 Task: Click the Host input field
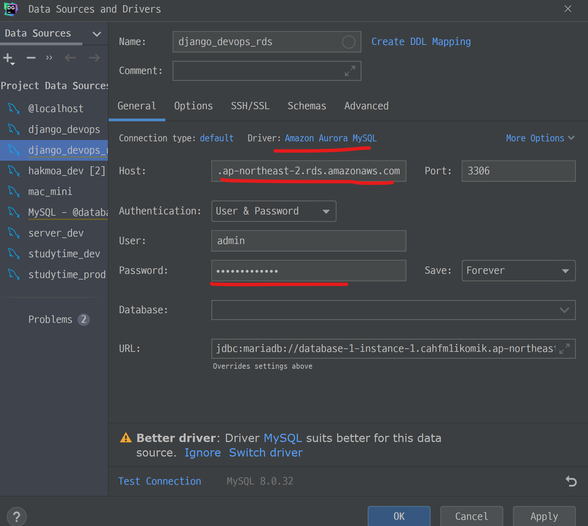click(309, 171)
